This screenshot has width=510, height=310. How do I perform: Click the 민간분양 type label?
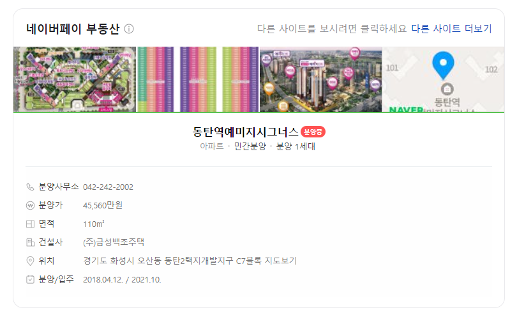click(x=250, y=146)
